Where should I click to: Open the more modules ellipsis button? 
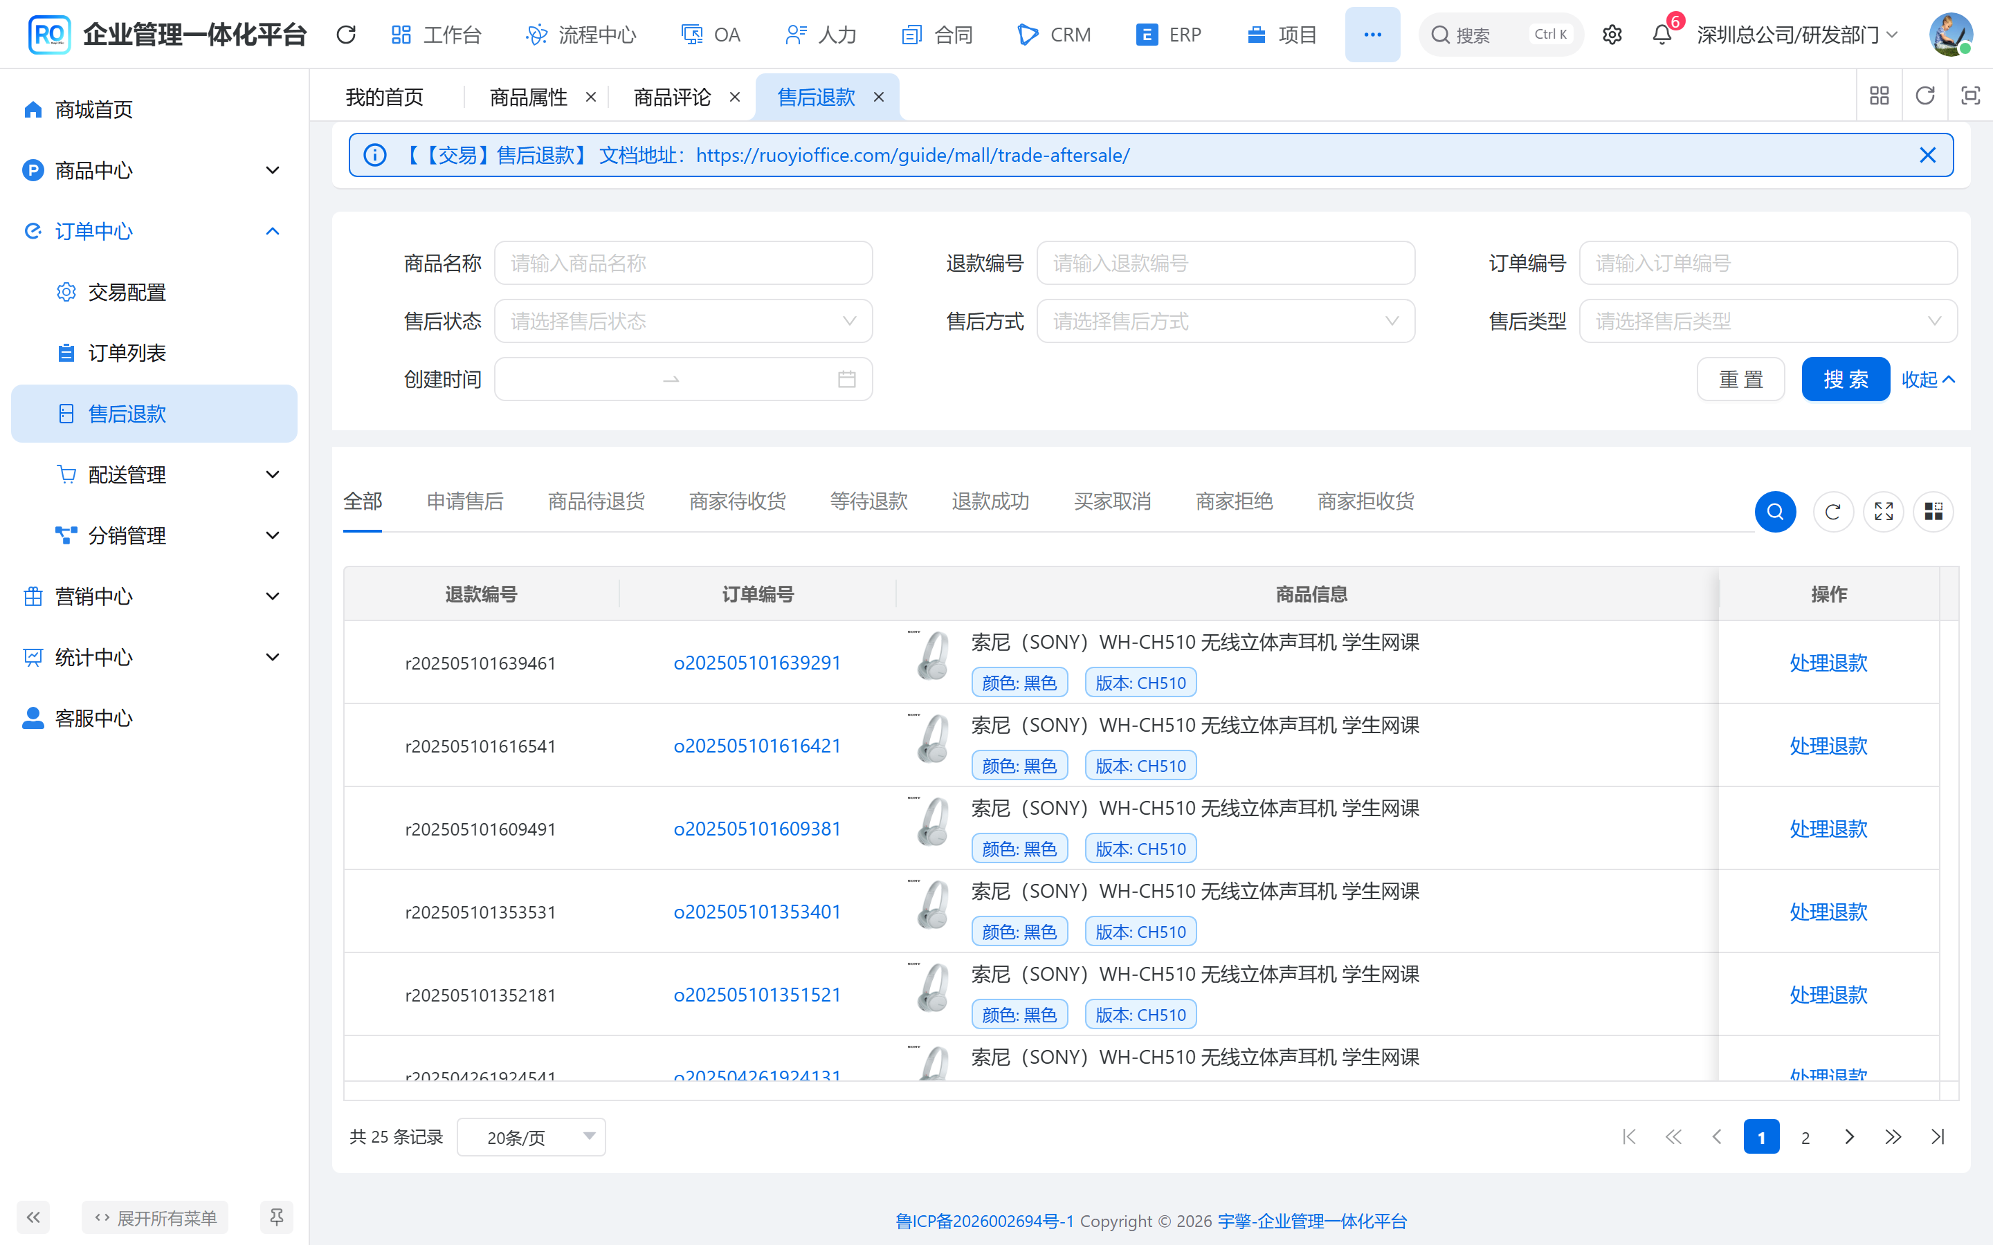click(1372, 35)
